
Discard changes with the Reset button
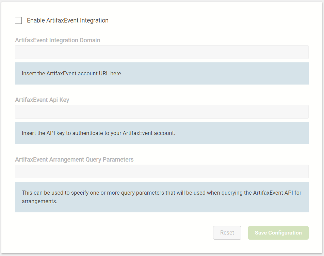point(227,233)
